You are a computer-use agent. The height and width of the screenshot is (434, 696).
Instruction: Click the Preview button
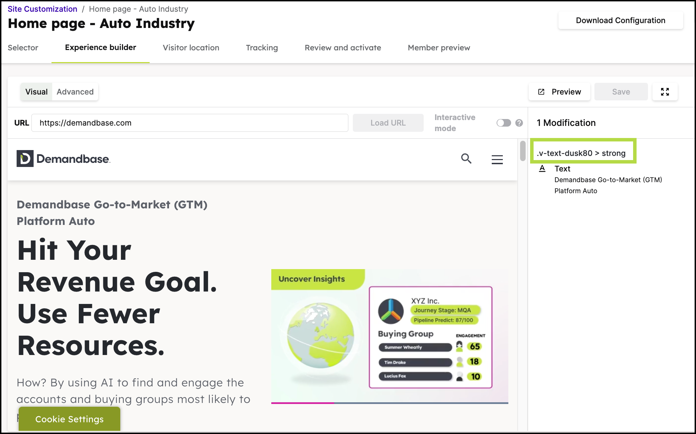[x=559, y=92]
